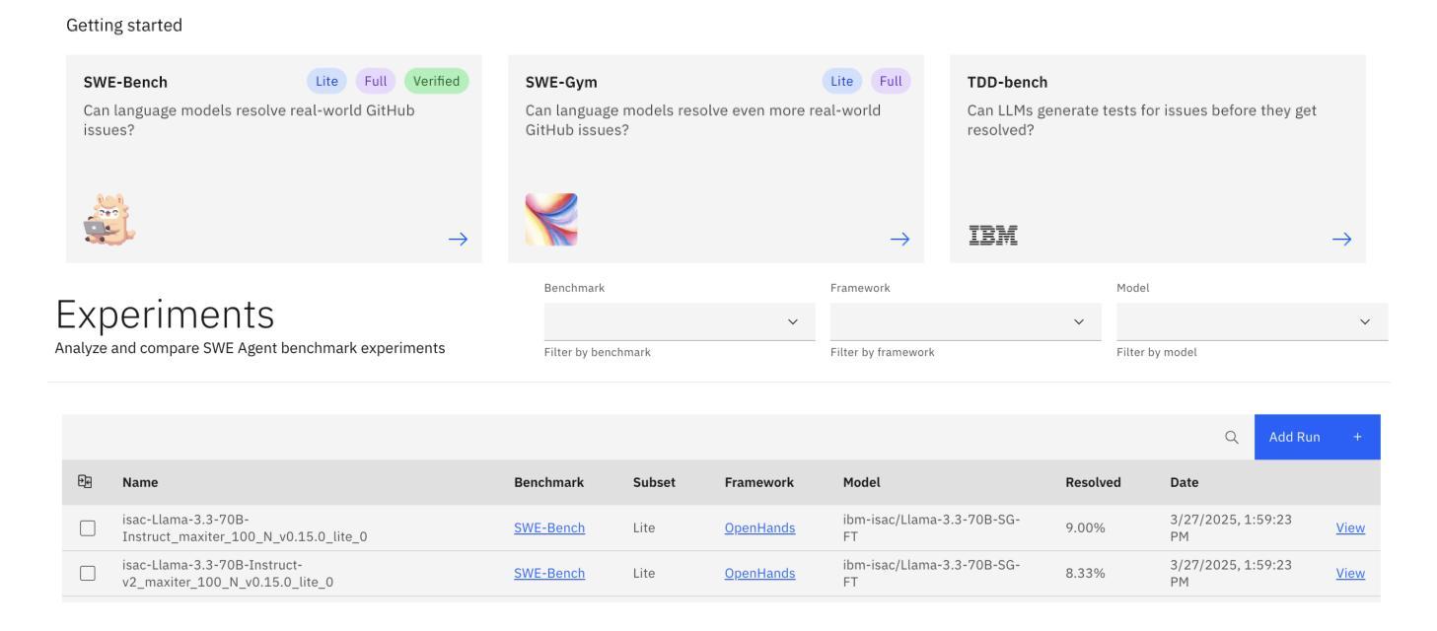Screen dimensions: 1437x631
Task: Select the Lite tag on the SWE-Gym card
Action: click(x=842, y=81)
